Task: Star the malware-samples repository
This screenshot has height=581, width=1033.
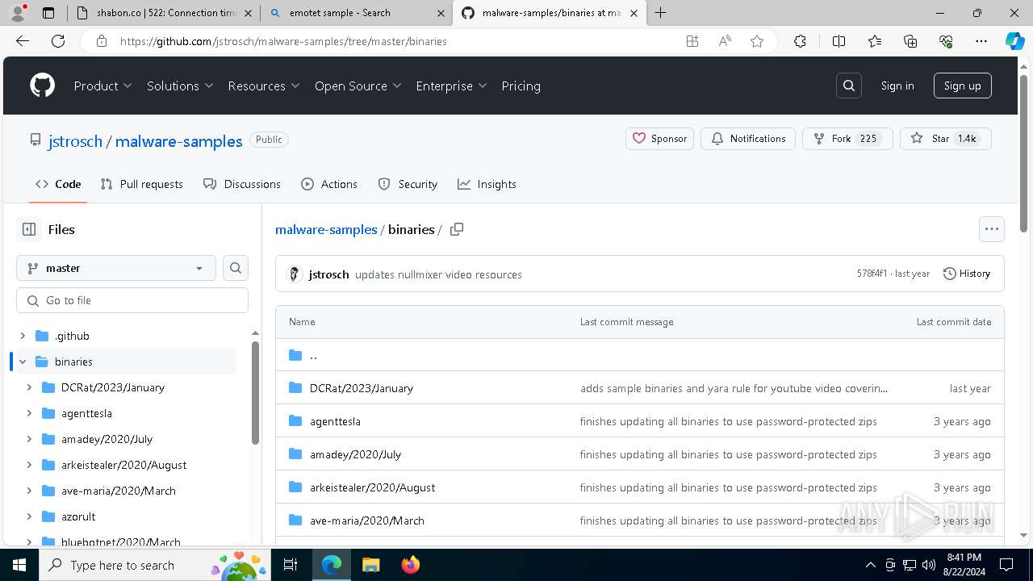Action: tap(945, 139)
